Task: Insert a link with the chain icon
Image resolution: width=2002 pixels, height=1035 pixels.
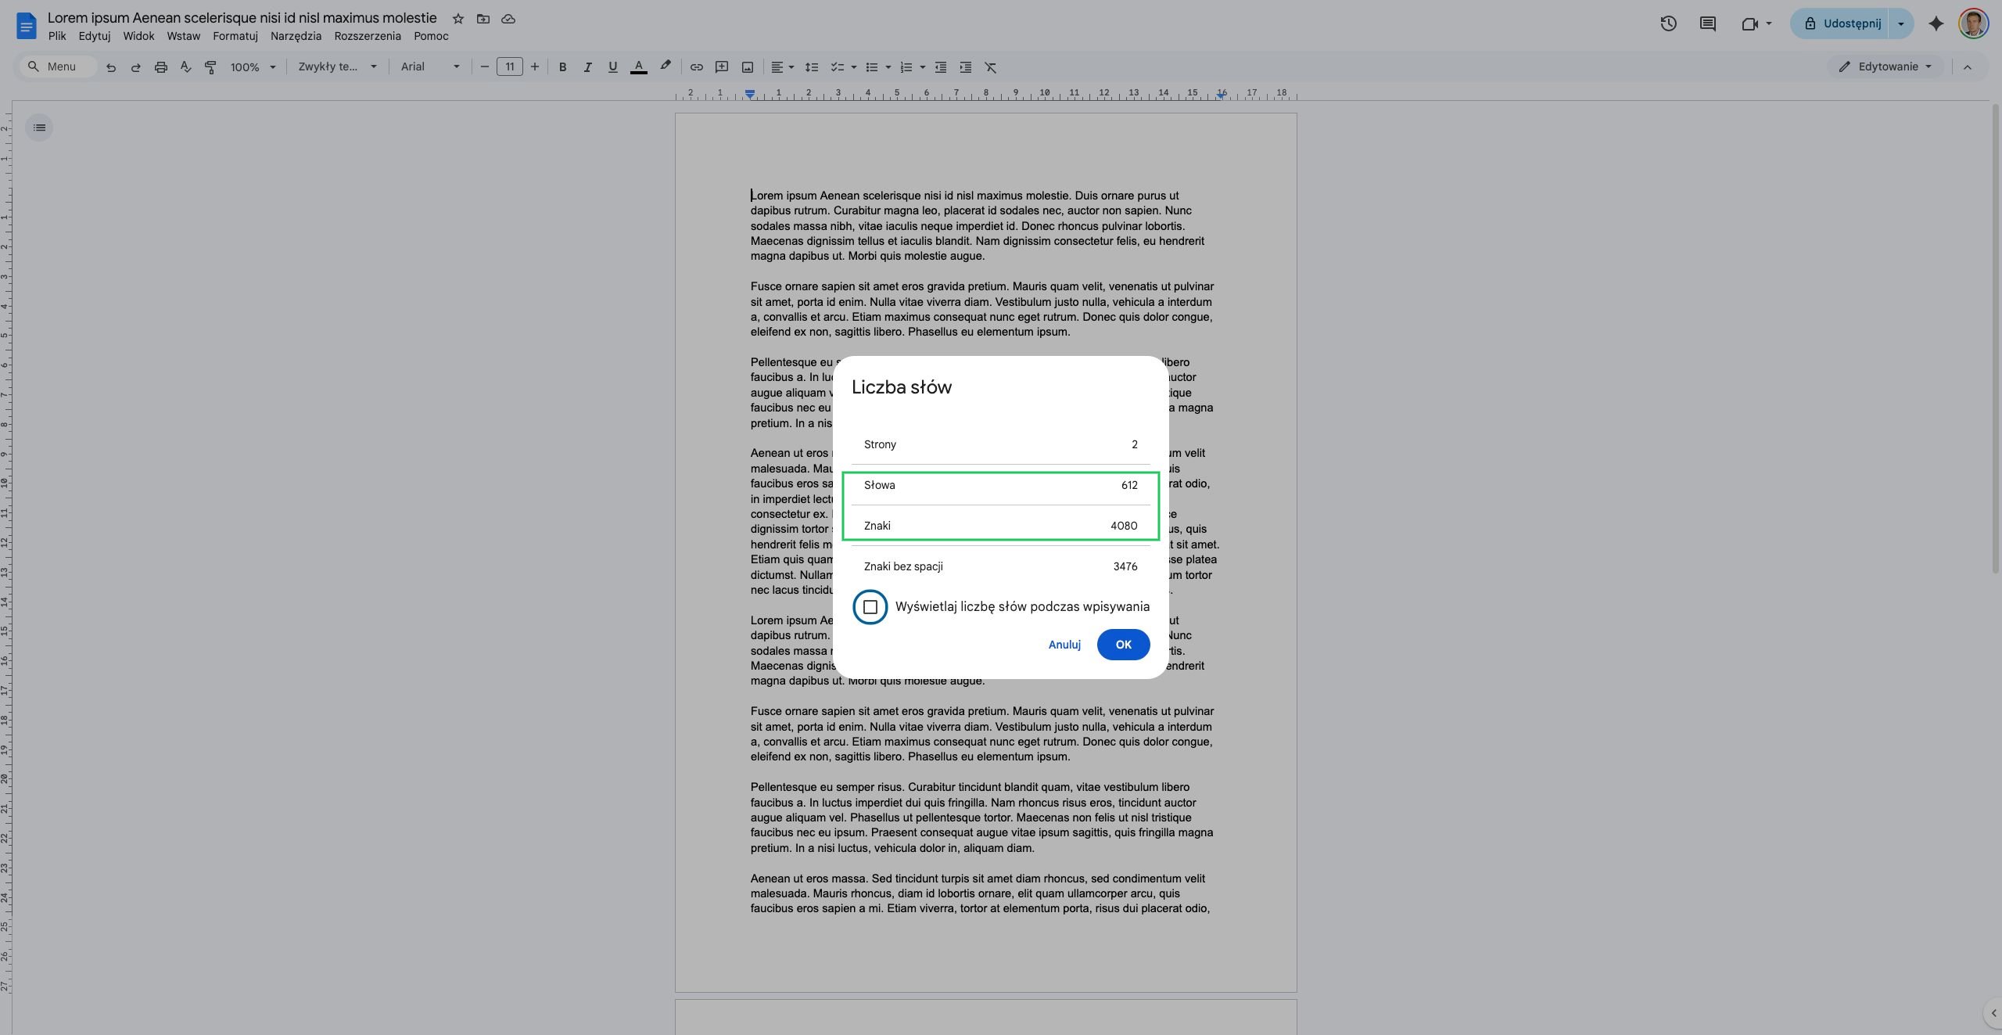Action: click(x=696, y=67)
